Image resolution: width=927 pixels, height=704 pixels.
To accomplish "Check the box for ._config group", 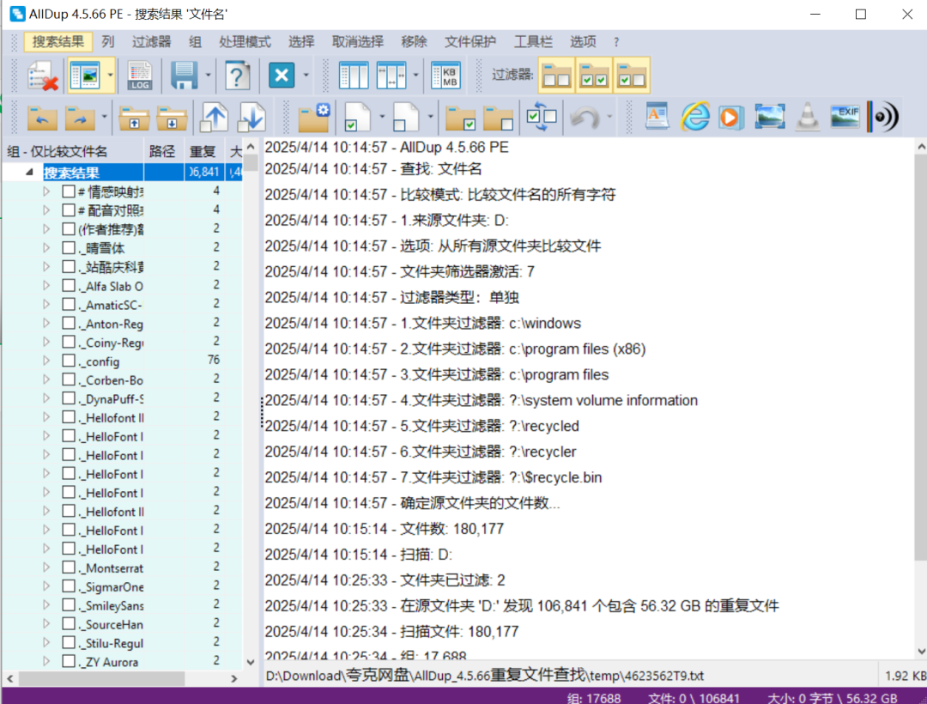I will [69, 361].
